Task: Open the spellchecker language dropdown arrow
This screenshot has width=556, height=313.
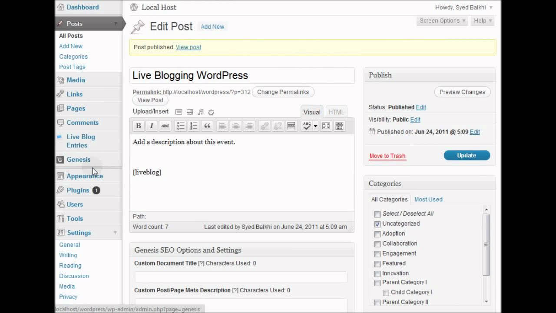Action: point(315,126)
